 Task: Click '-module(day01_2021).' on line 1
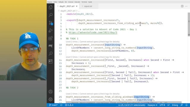(80, 14)
